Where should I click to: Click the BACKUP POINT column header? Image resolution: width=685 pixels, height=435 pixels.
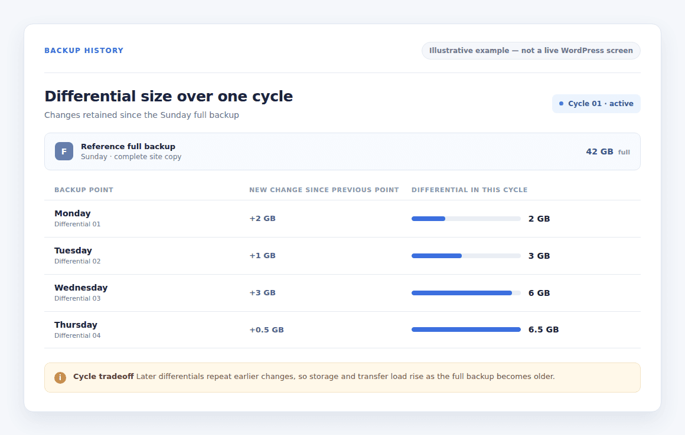84,190
